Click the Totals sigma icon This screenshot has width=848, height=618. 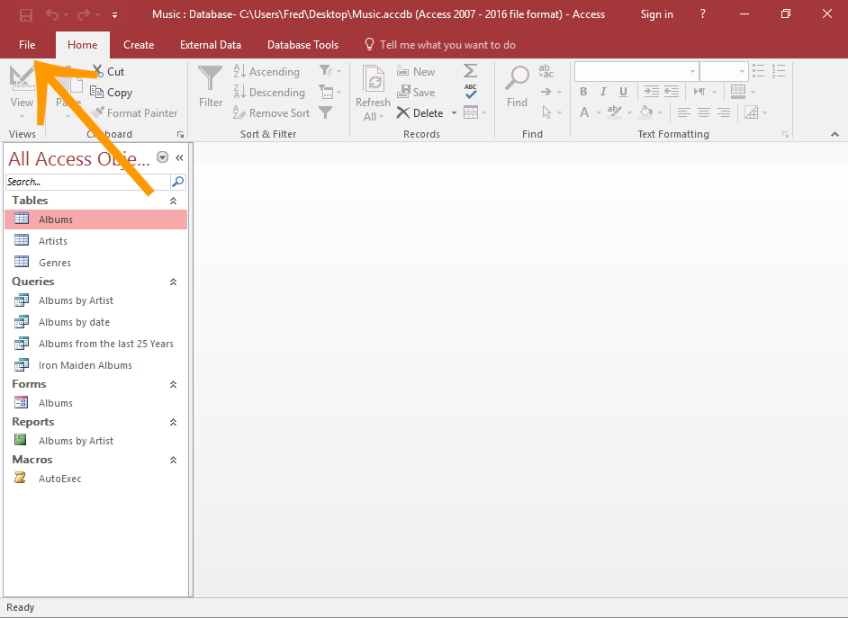click(x=470, y=71)
